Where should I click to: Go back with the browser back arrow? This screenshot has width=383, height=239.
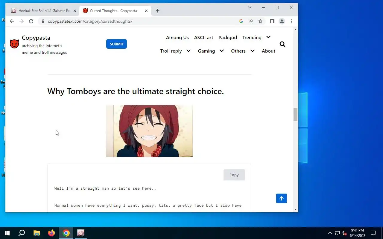pyautogui.click(x=12, y=21)
